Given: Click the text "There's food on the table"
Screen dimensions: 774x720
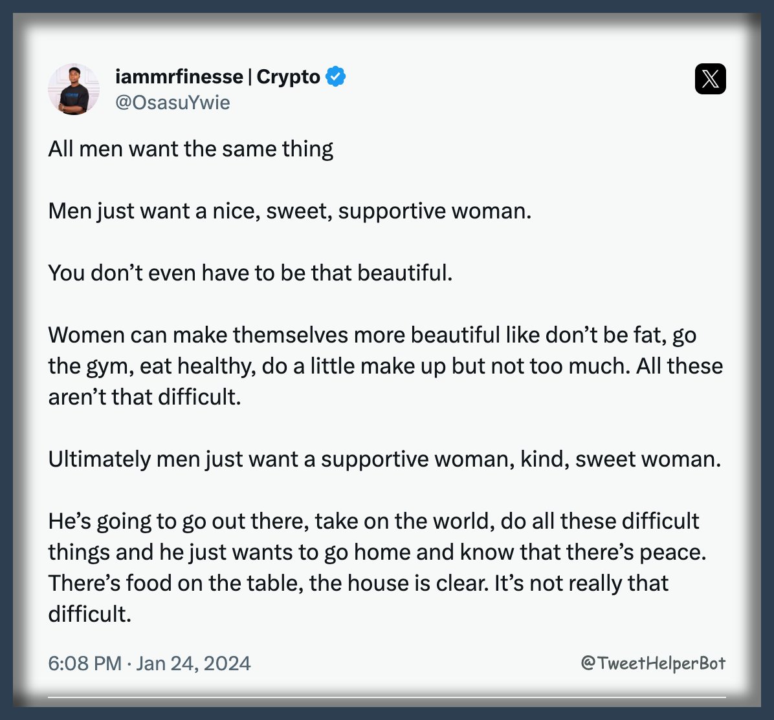Looking at the screenshot, I should point(175,583).
